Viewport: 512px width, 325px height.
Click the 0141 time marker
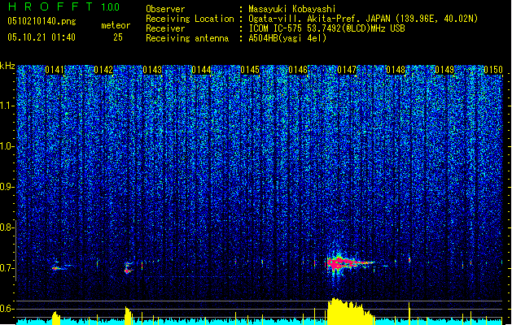[x=55, y=70]
